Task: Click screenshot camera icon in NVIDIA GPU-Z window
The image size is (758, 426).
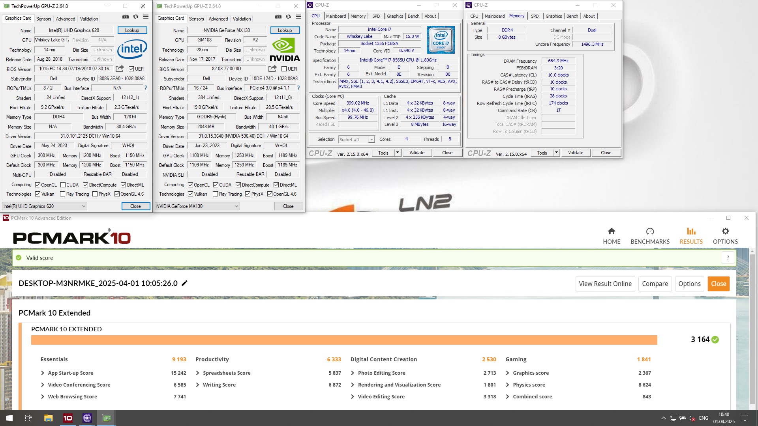Action: 278,17
